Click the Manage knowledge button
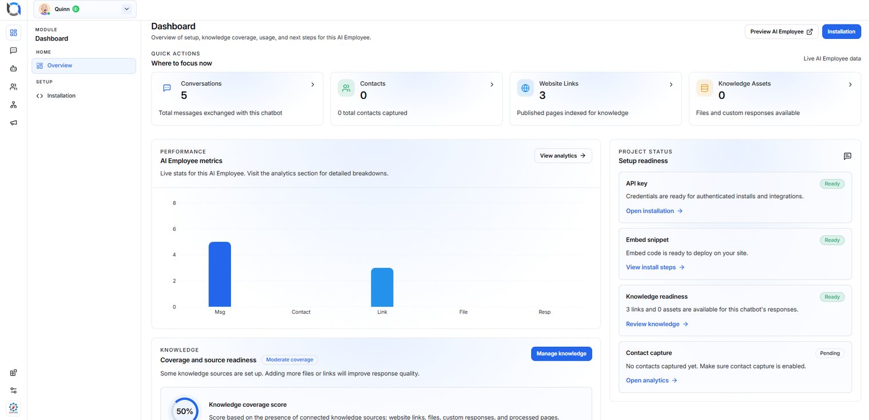The height and width of the screenshot is (420, 869). pos(561,354)
